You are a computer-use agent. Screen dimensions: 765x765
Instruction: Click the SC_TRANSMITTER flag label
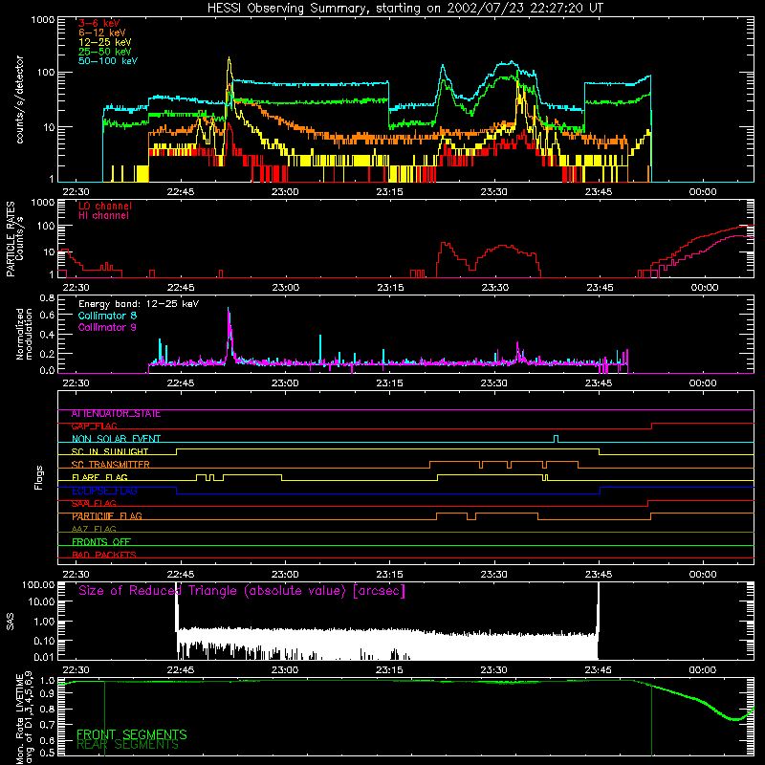111,465
